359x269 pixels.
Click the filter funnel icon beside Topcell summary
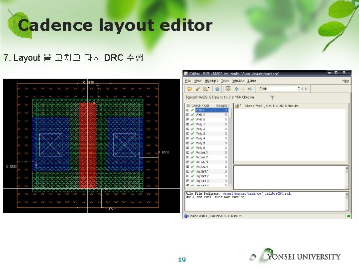click(272, 98)
